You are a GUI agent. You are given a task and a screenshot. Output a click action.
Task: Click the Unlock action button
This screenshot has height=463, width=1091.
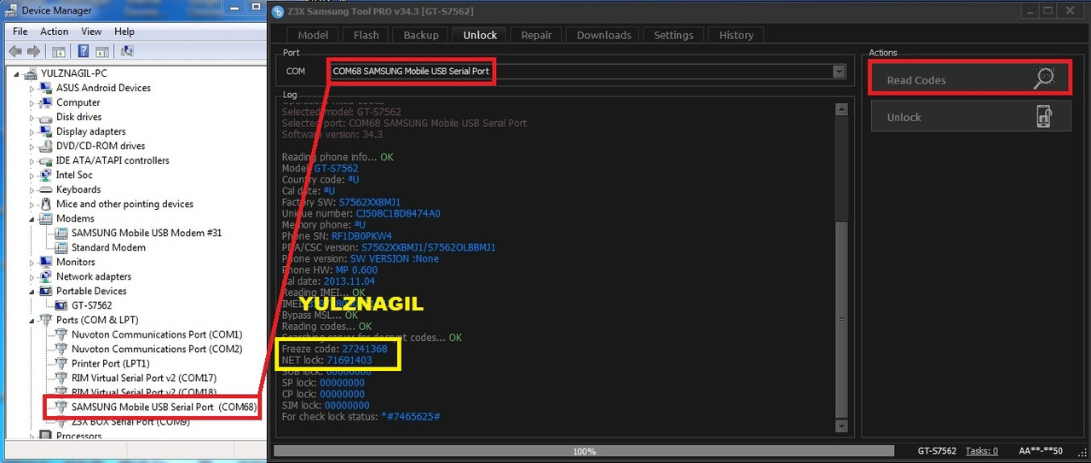tap(971, 117)
